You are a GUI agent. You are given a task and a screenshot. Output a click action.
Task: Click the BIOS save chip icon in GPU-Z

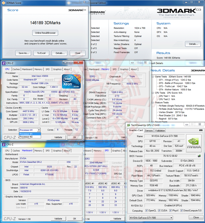pos(199,156)
